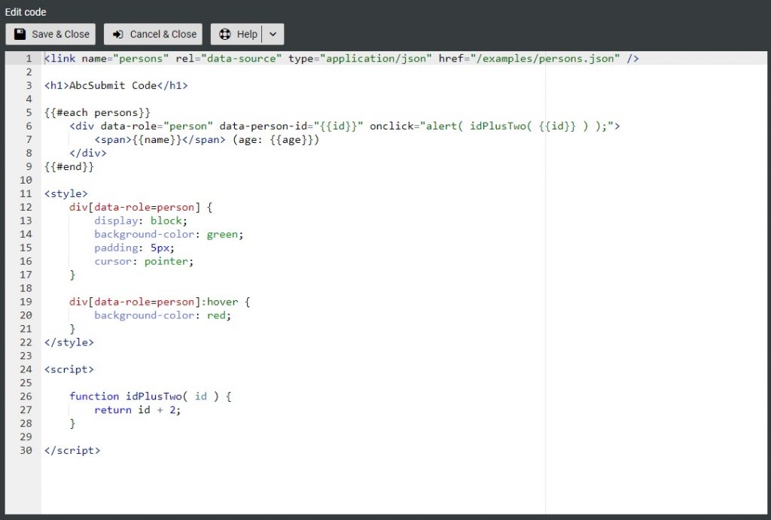Click the link tag on line 1
The image size is (771, 520).
pos(60,58)
